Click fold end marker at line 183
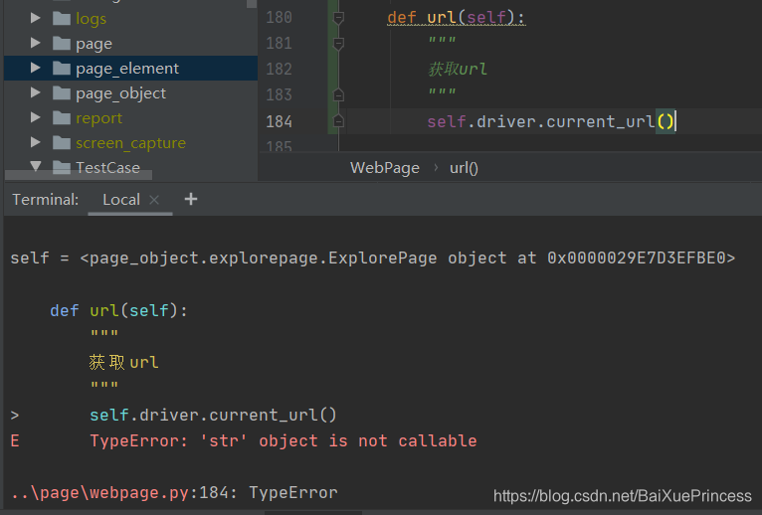762x515 pixels. point(338,94)
